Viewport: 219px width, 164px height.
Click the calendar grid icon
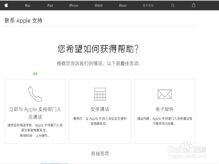pos(100,94)
